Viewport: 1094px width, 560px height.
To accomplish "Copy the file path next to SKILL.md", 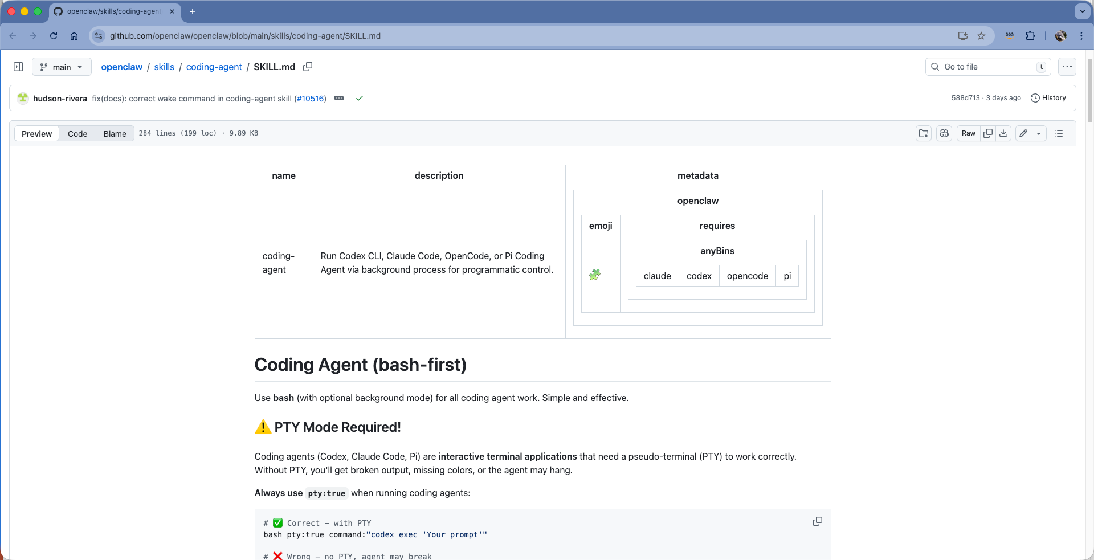I will point(308,67).
